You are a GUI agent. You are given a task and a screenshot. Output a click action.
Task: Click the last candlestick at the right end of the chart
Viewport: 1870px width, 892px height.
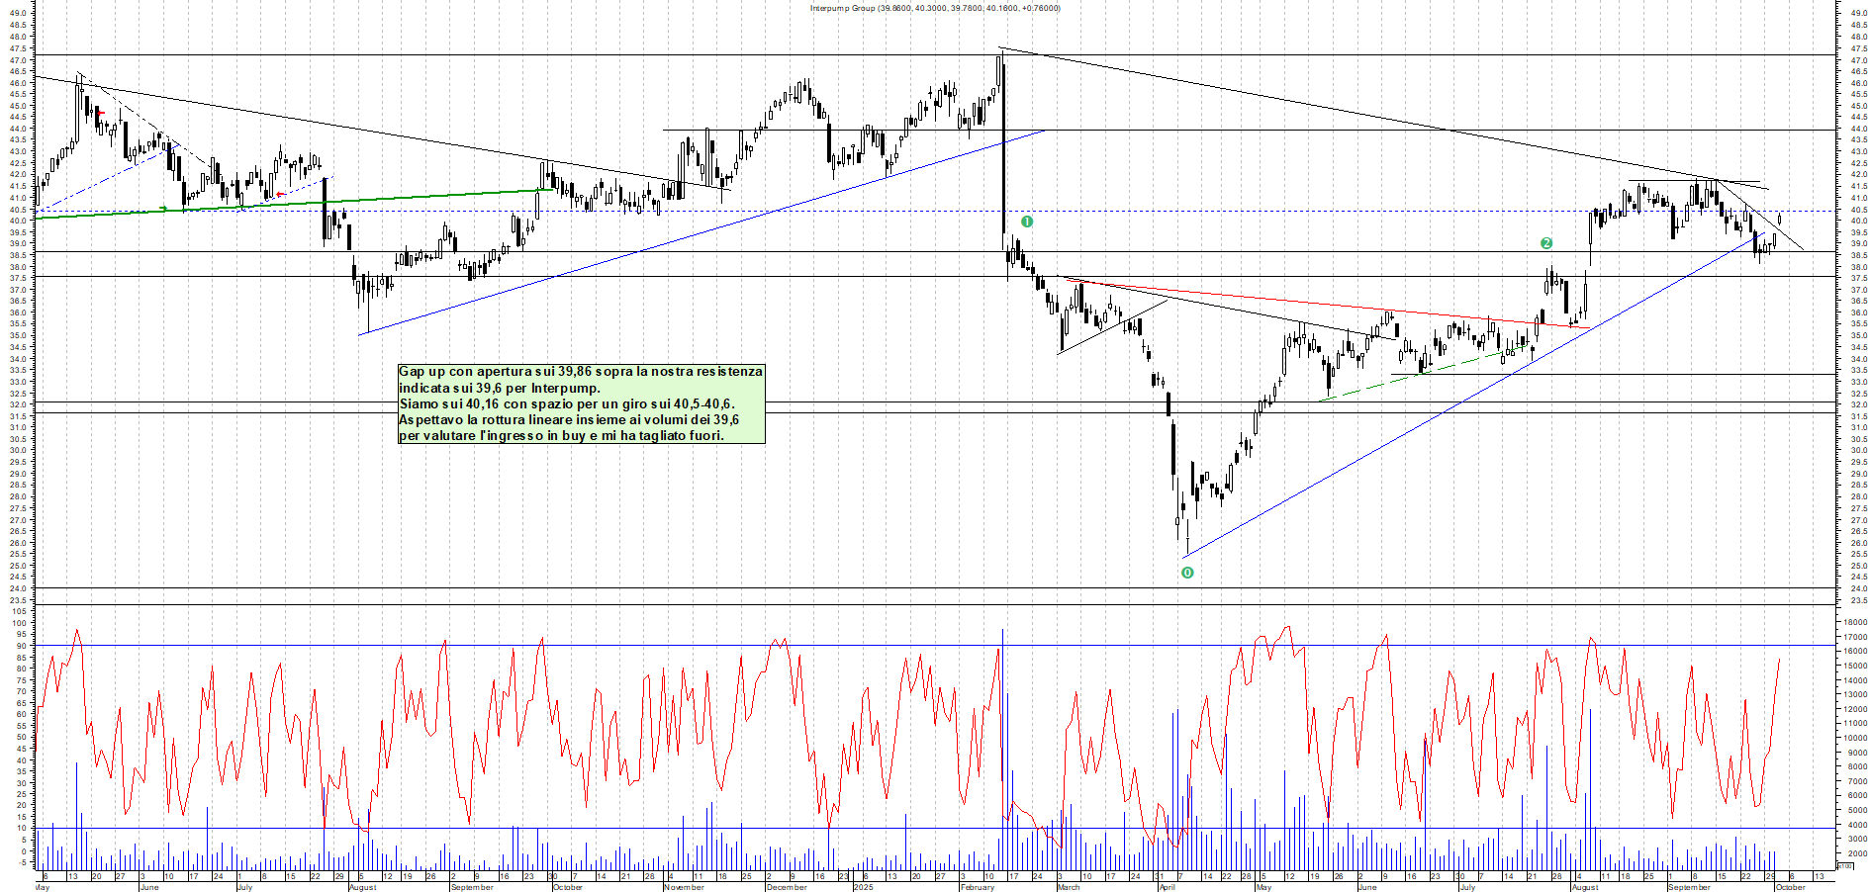(x=1780, y=219)
